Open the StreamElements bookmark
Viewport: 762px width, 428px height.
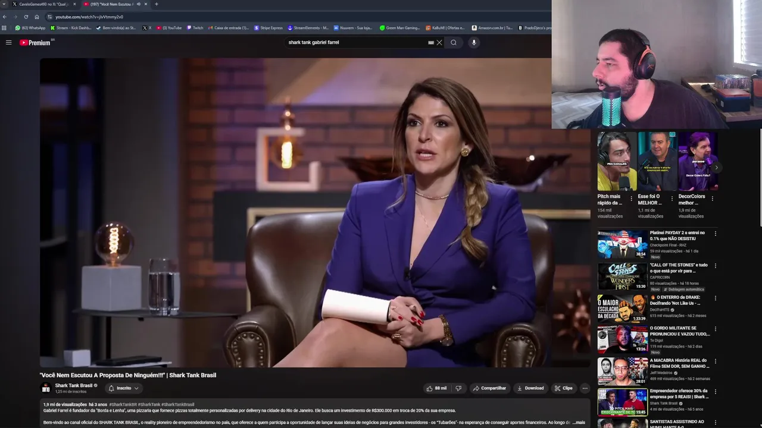(308, 28)
